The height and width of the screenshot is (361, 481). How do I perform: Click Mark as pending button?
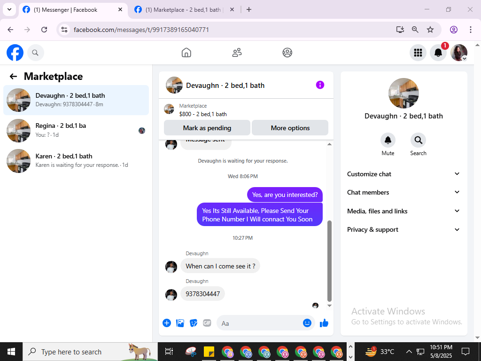click(x=207, y=128)
